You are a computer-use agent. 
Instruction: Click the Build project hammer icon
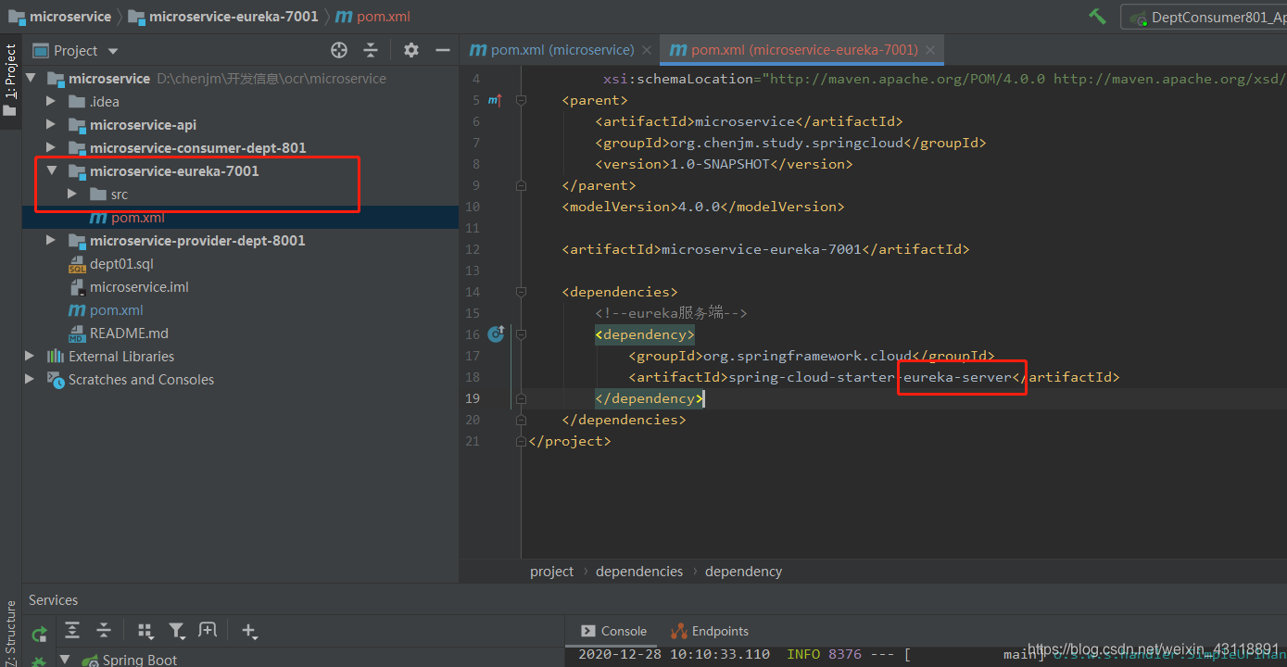[1097, 17]
